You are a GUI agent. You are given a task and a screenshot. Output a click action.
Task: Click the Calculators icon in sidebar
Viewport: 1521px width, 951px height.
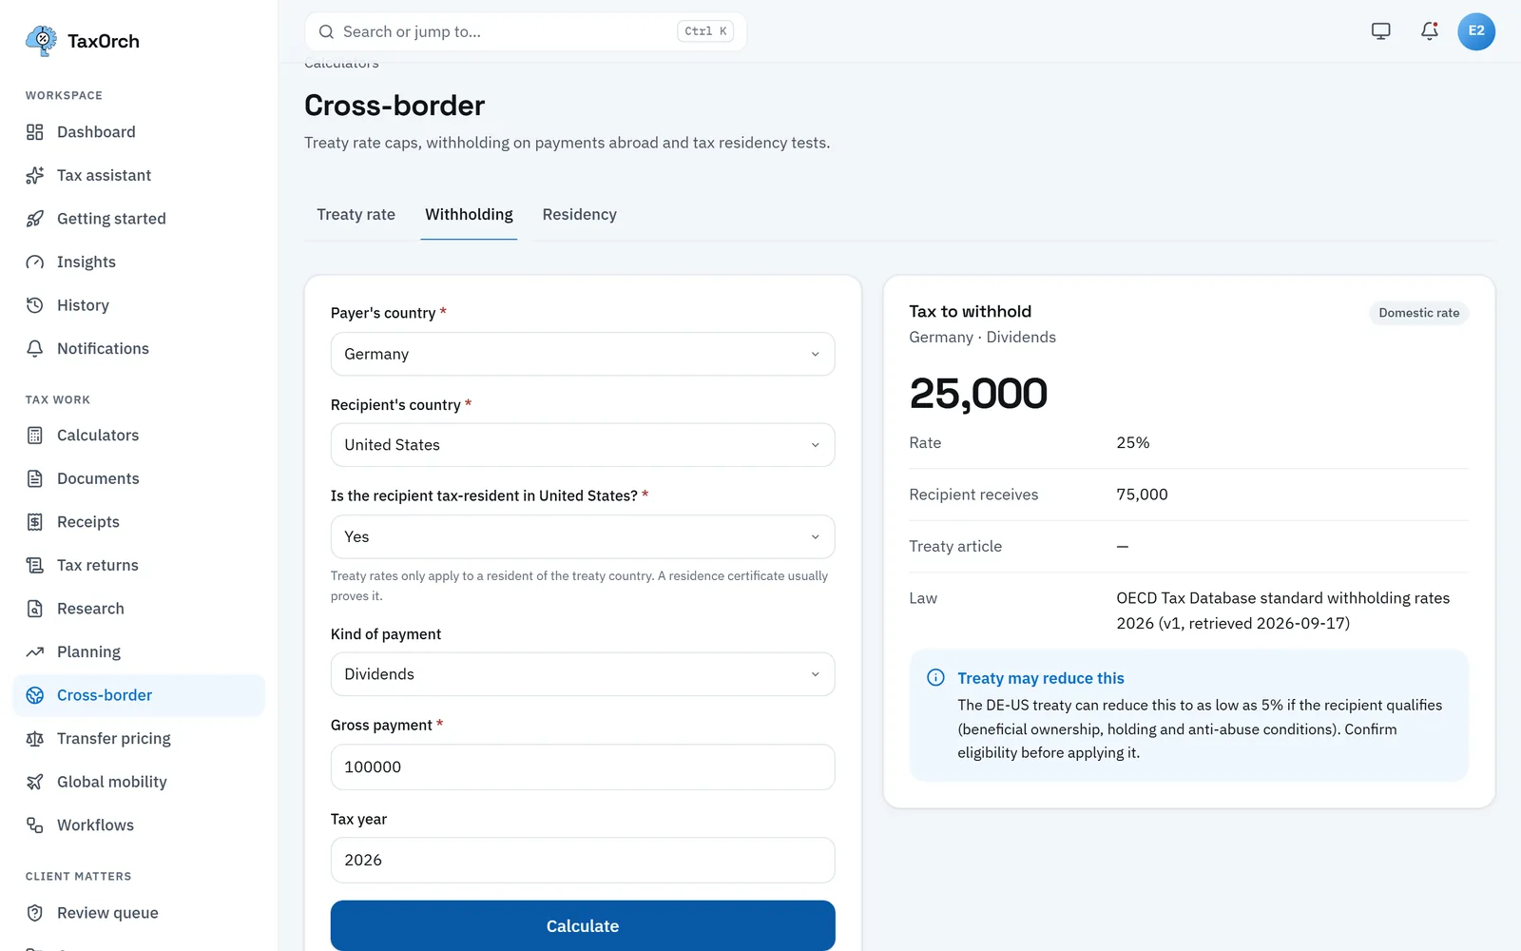tap(35, 436)
